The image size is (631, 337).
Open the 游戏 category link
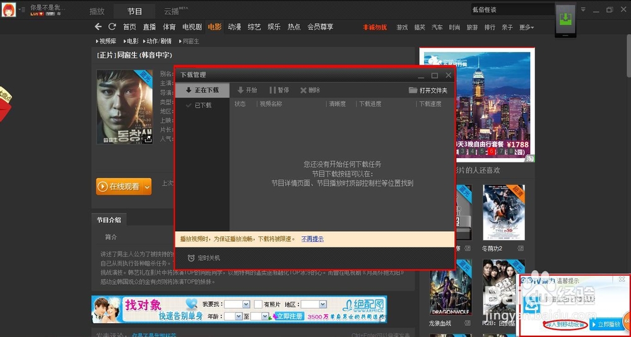402,27
